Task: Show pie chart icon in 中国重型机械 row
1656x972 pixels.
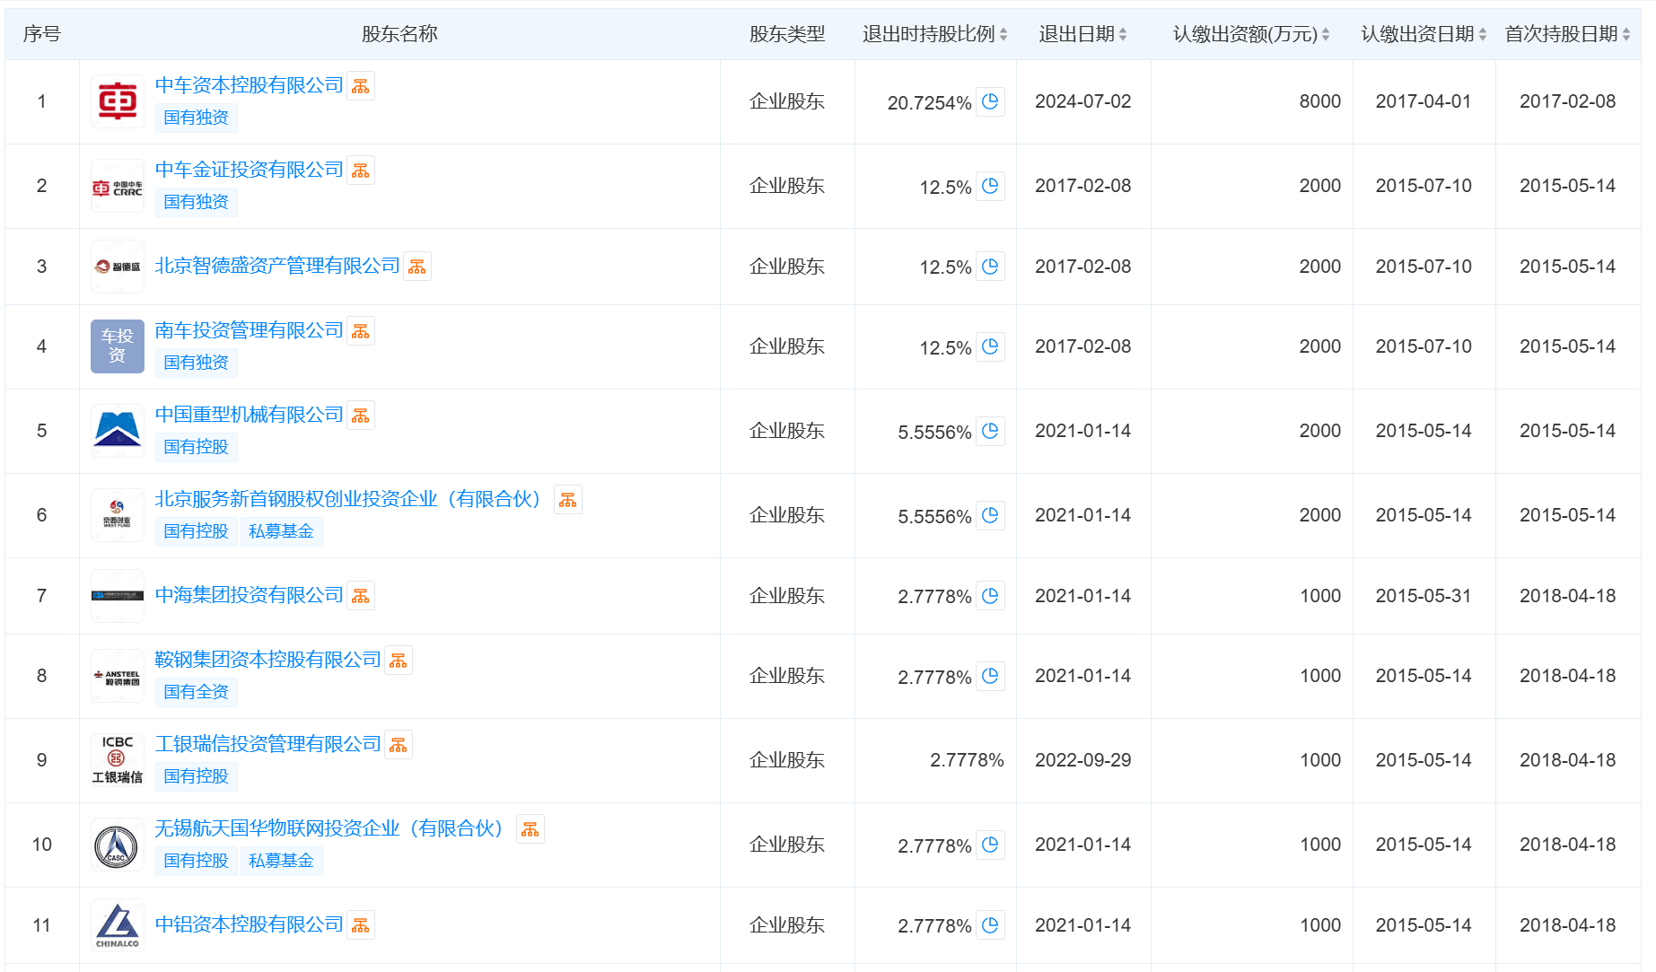Action: (990, 431)
